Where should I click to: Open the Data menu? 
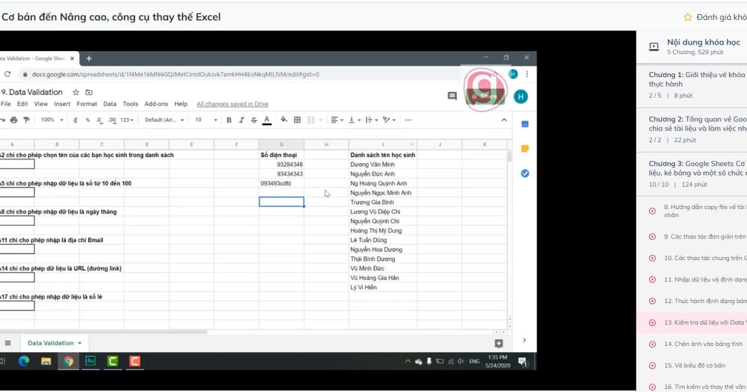pos(110,104)
